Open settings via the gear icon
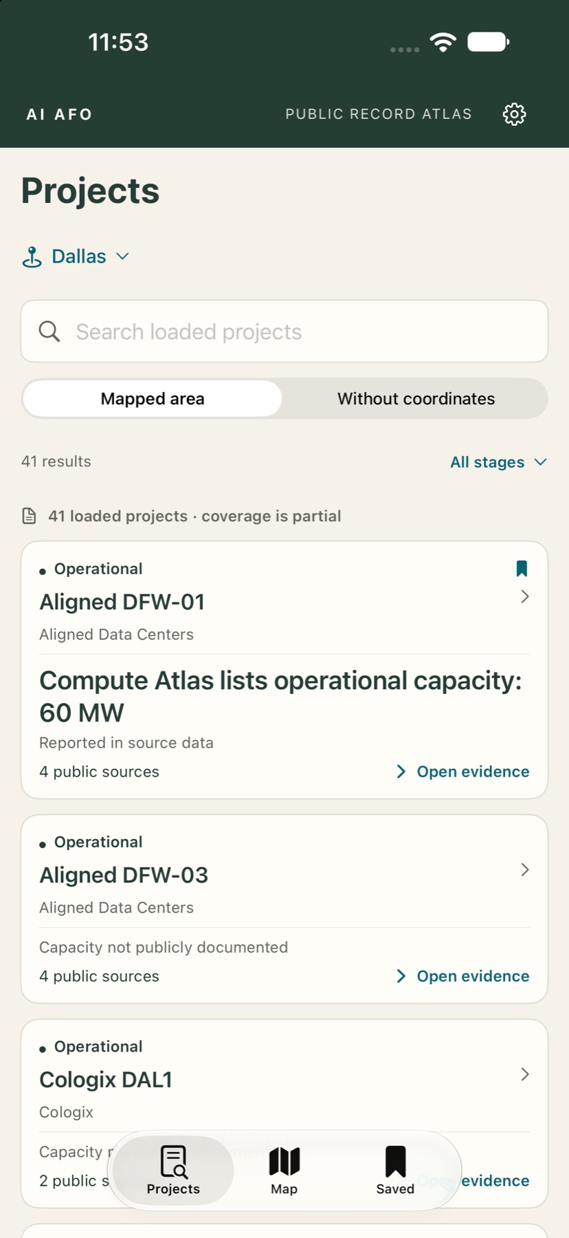 pos(514,114)
